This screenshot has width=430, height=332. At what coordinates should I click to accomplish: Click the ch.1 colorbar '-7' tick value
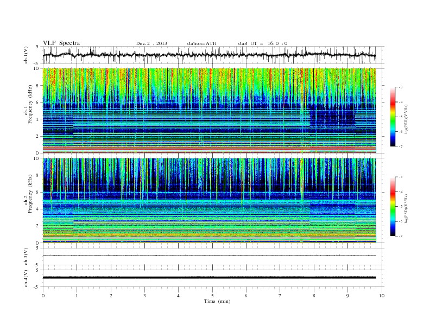[x=401, y=146]
